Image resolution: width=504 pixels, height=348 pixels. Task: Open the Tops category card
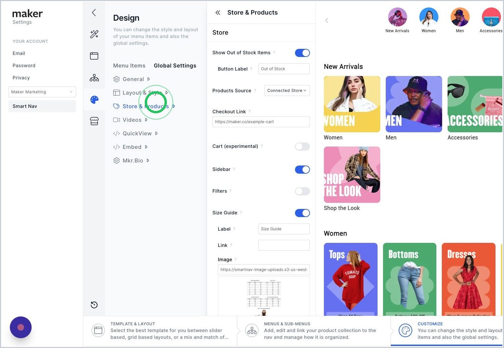tap(351, 279)
